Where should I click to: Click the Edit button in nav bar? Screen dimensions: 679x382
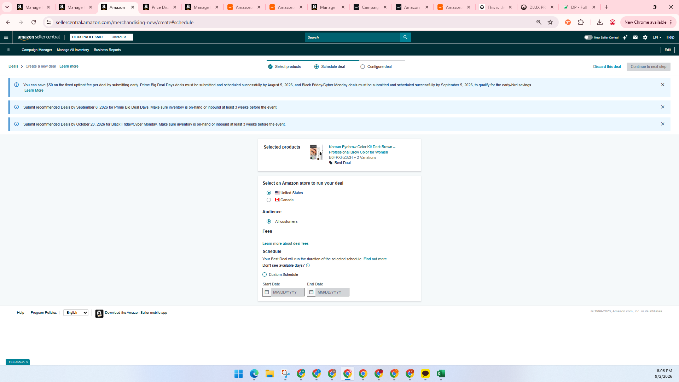pos(667,50)
